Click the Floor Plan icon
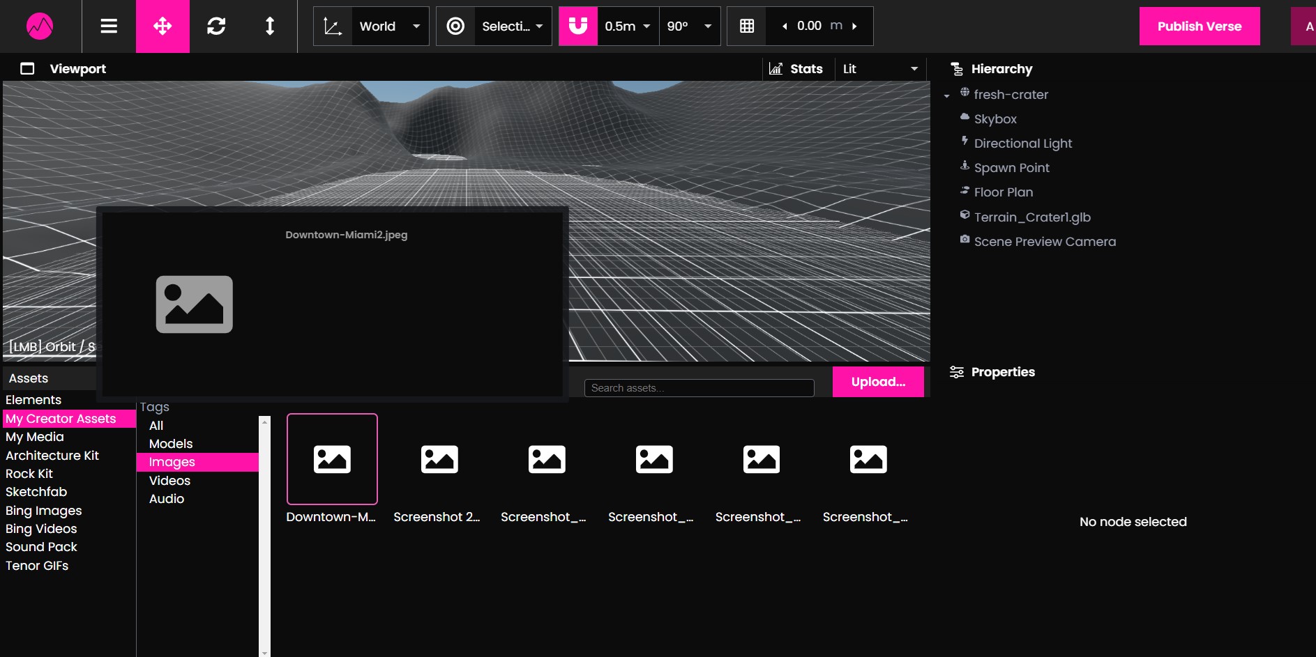Screen dimensions: 1316x657 click(x=965, y=190)
